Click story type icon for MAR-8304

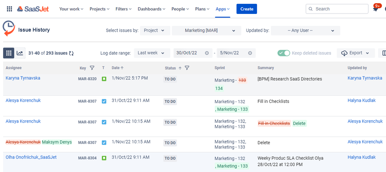104,158
